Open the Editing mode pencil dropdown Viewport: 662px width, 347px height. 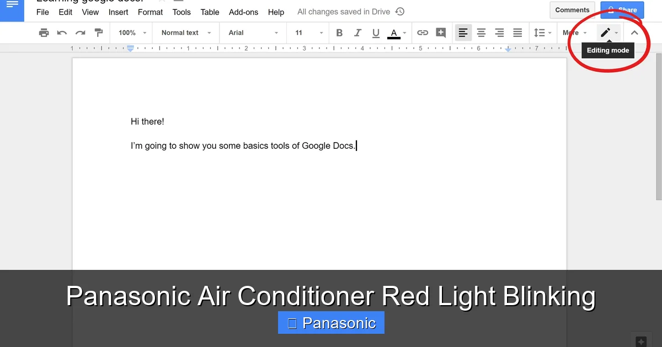coord(609,33)
